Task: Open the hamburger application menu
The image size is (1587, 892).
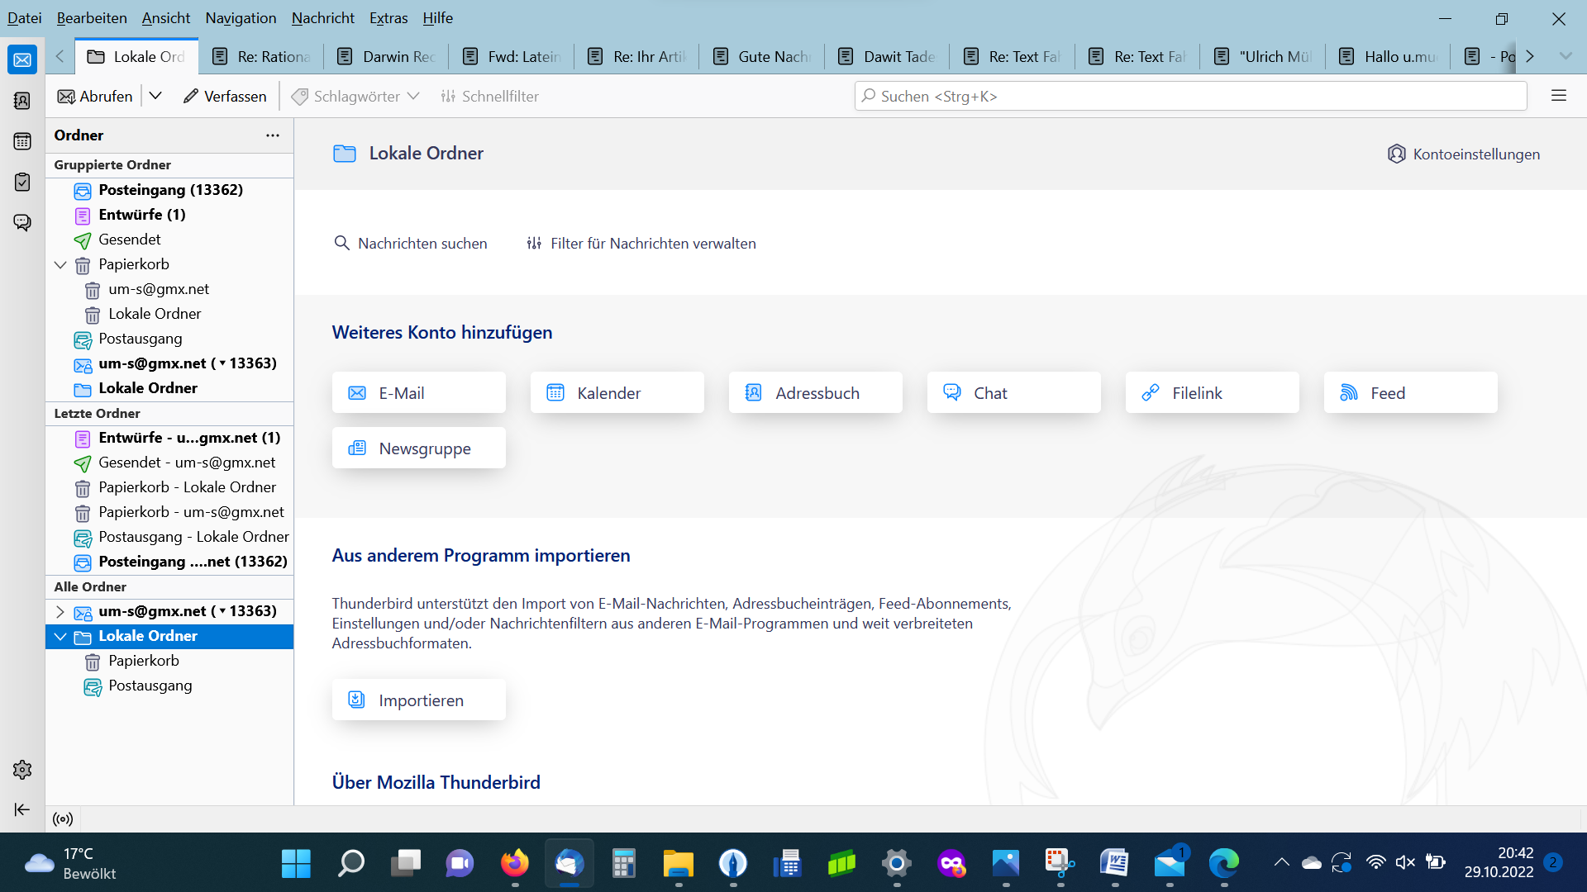Action: pos(1559,96)
